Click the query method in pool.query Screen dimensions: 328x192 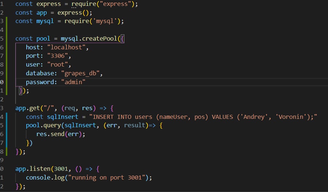point(52,125)
